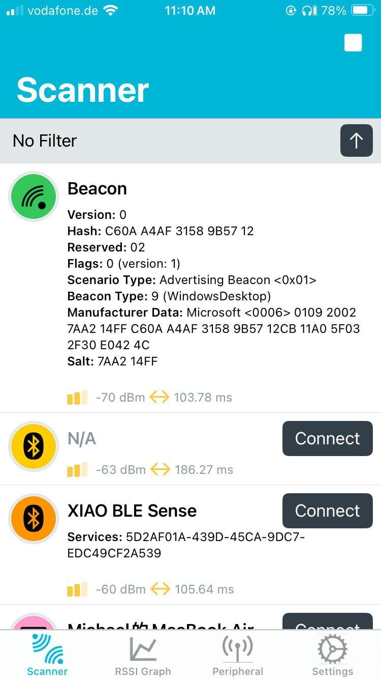Connect to the N/A device
The image size is (381, 679).
(327, 438)
